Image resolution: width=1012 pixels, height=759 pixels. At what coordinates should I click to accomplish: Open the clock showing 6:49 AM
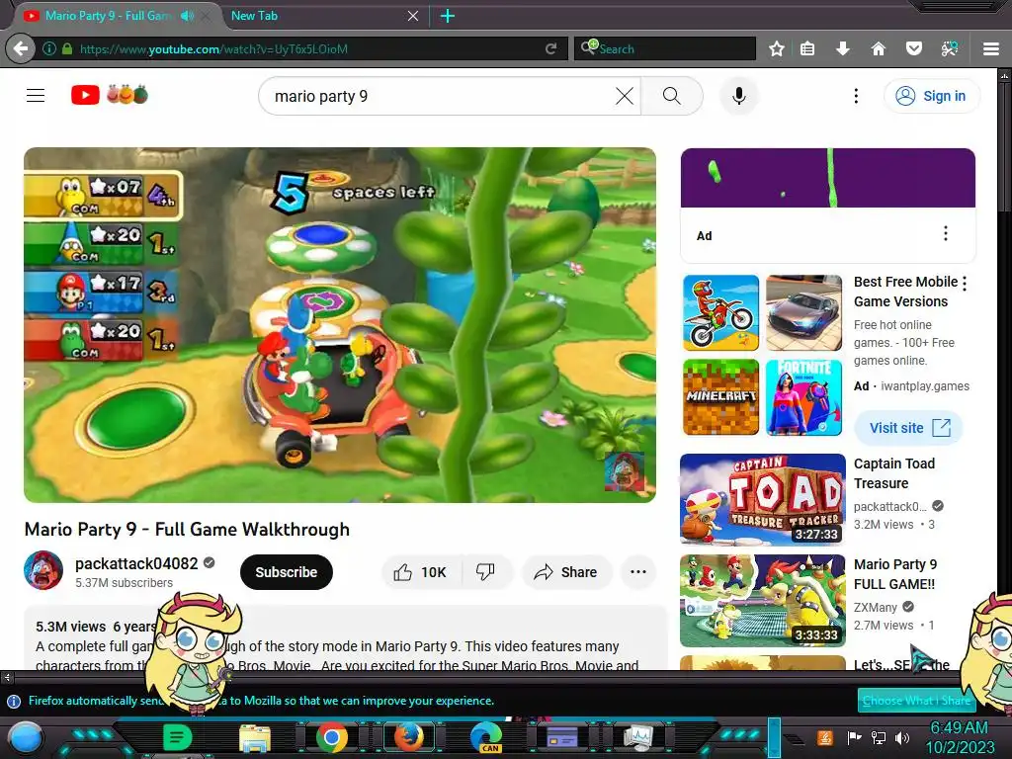pos(960,737)
